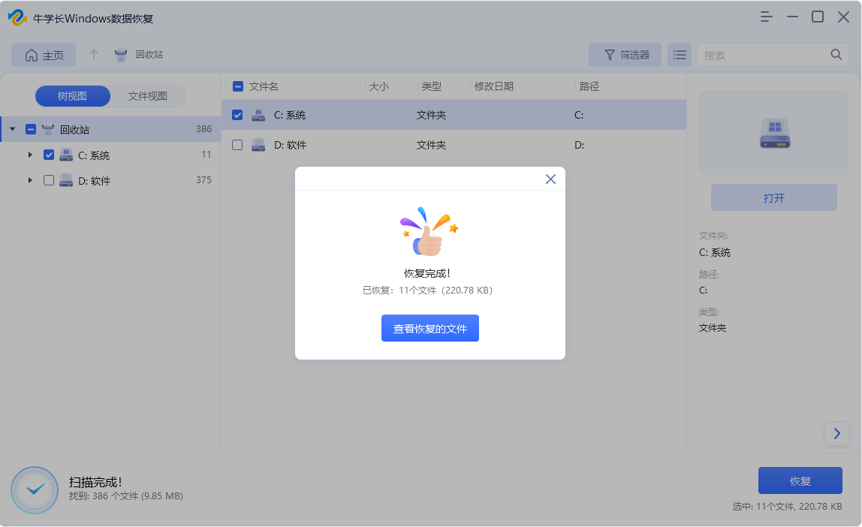This screenshot has height=527, width=862.
Task: Click the right panel collapse chevron
Action: (x=836, y=434)
